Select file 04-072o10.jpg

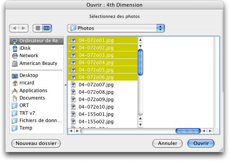point(103,107)
